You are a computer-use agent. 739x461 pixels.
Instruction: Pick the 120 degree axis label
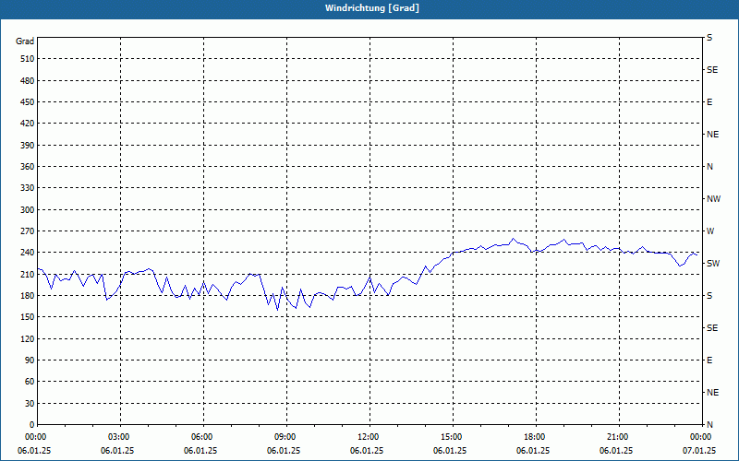28,338
